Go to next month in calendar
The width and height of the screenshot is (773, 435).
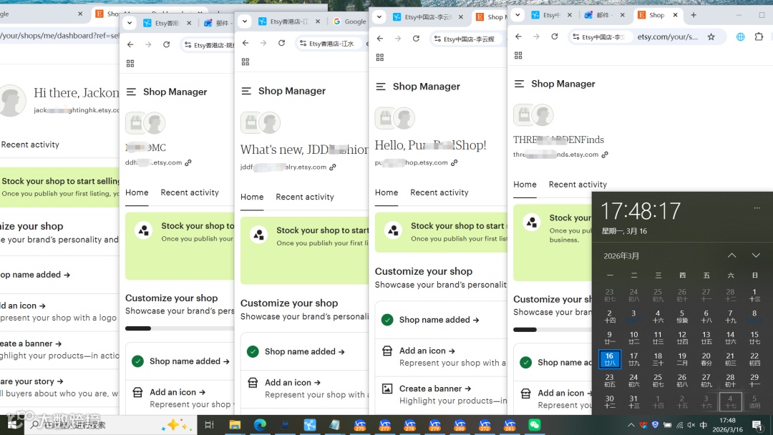[x=756, y=255]
